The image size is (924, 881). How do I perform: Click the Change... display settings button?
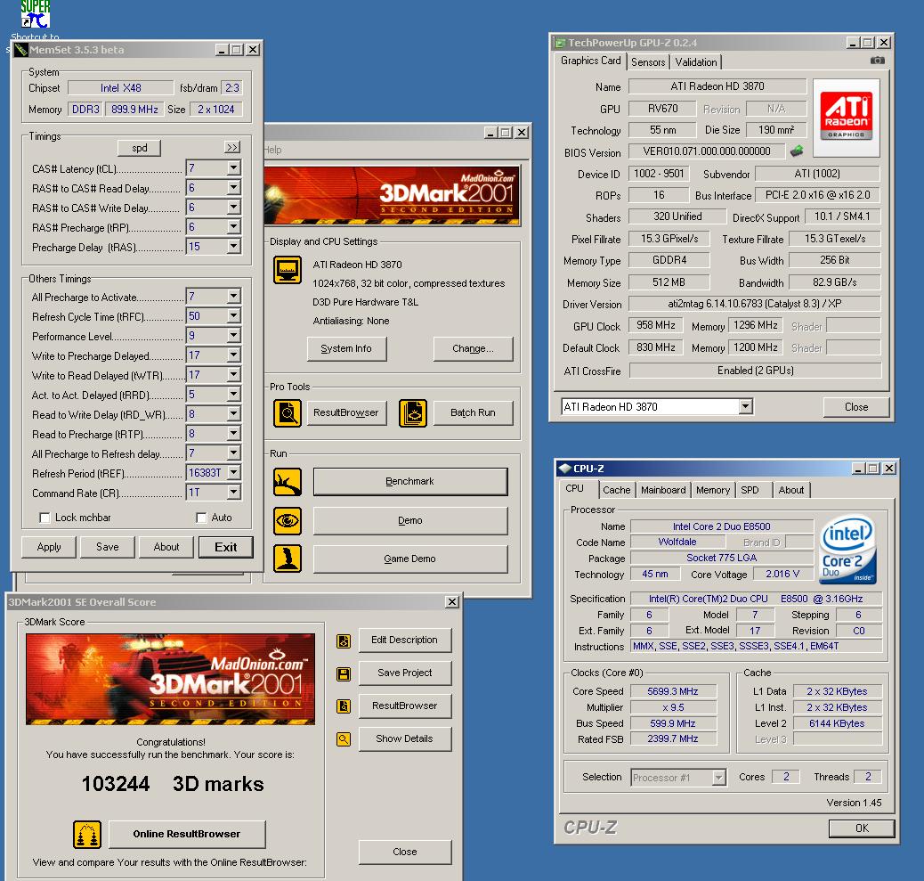click(x=474, y=349)
